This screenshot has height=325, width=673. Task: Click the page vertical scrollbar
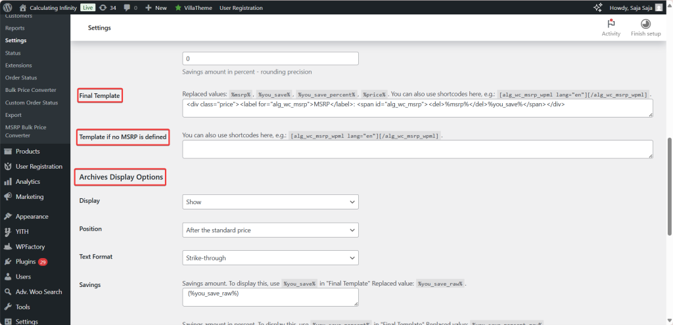(x=670, y=186)
